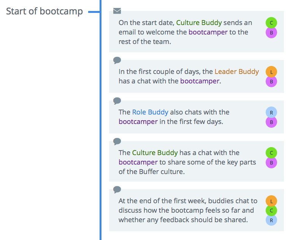The height and width of the screenshot is (240, 290).
Task: Click chat bubble above end of first week card
Action: [x=117, y=190]
